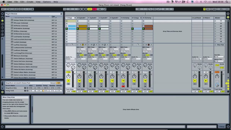The image size is (231, 130).
Task: Solo return track A
Action: pos(195,84)
